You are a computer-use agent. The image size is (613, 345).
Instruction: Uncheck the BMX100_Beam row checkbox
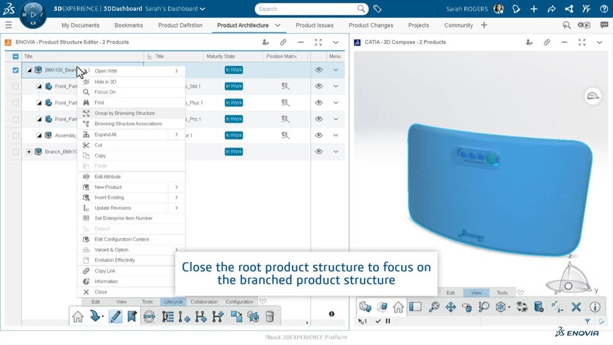pyautogui.click(x=15, y=70)
